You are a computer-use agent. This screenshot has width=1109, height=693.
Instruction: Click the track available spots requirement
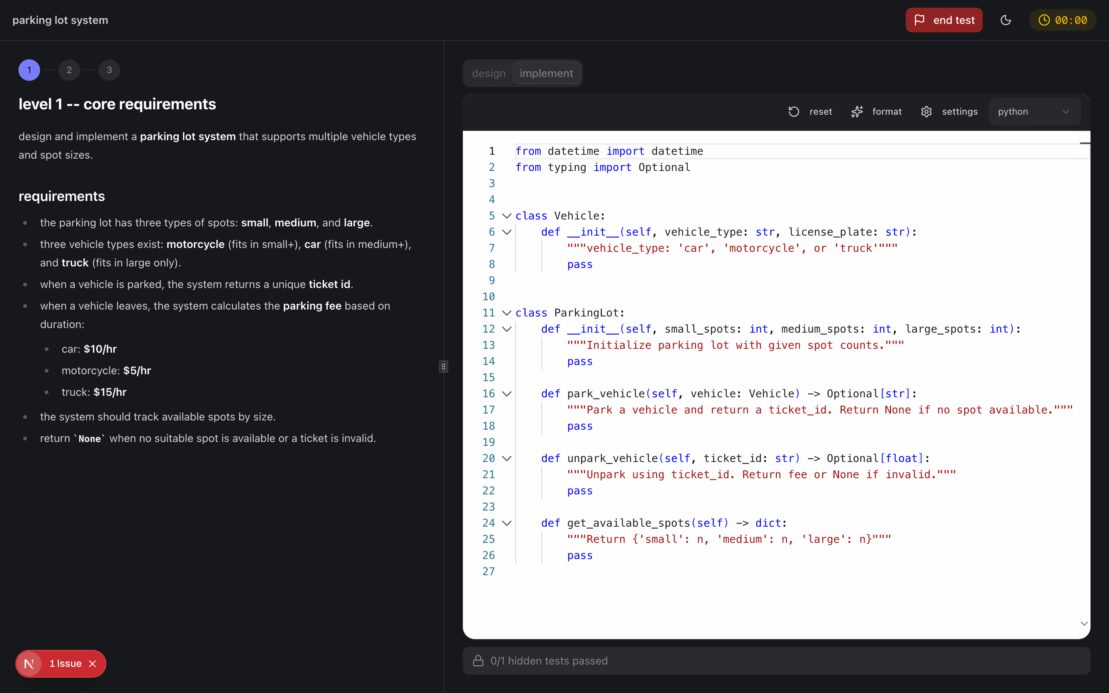pos(157,417)
